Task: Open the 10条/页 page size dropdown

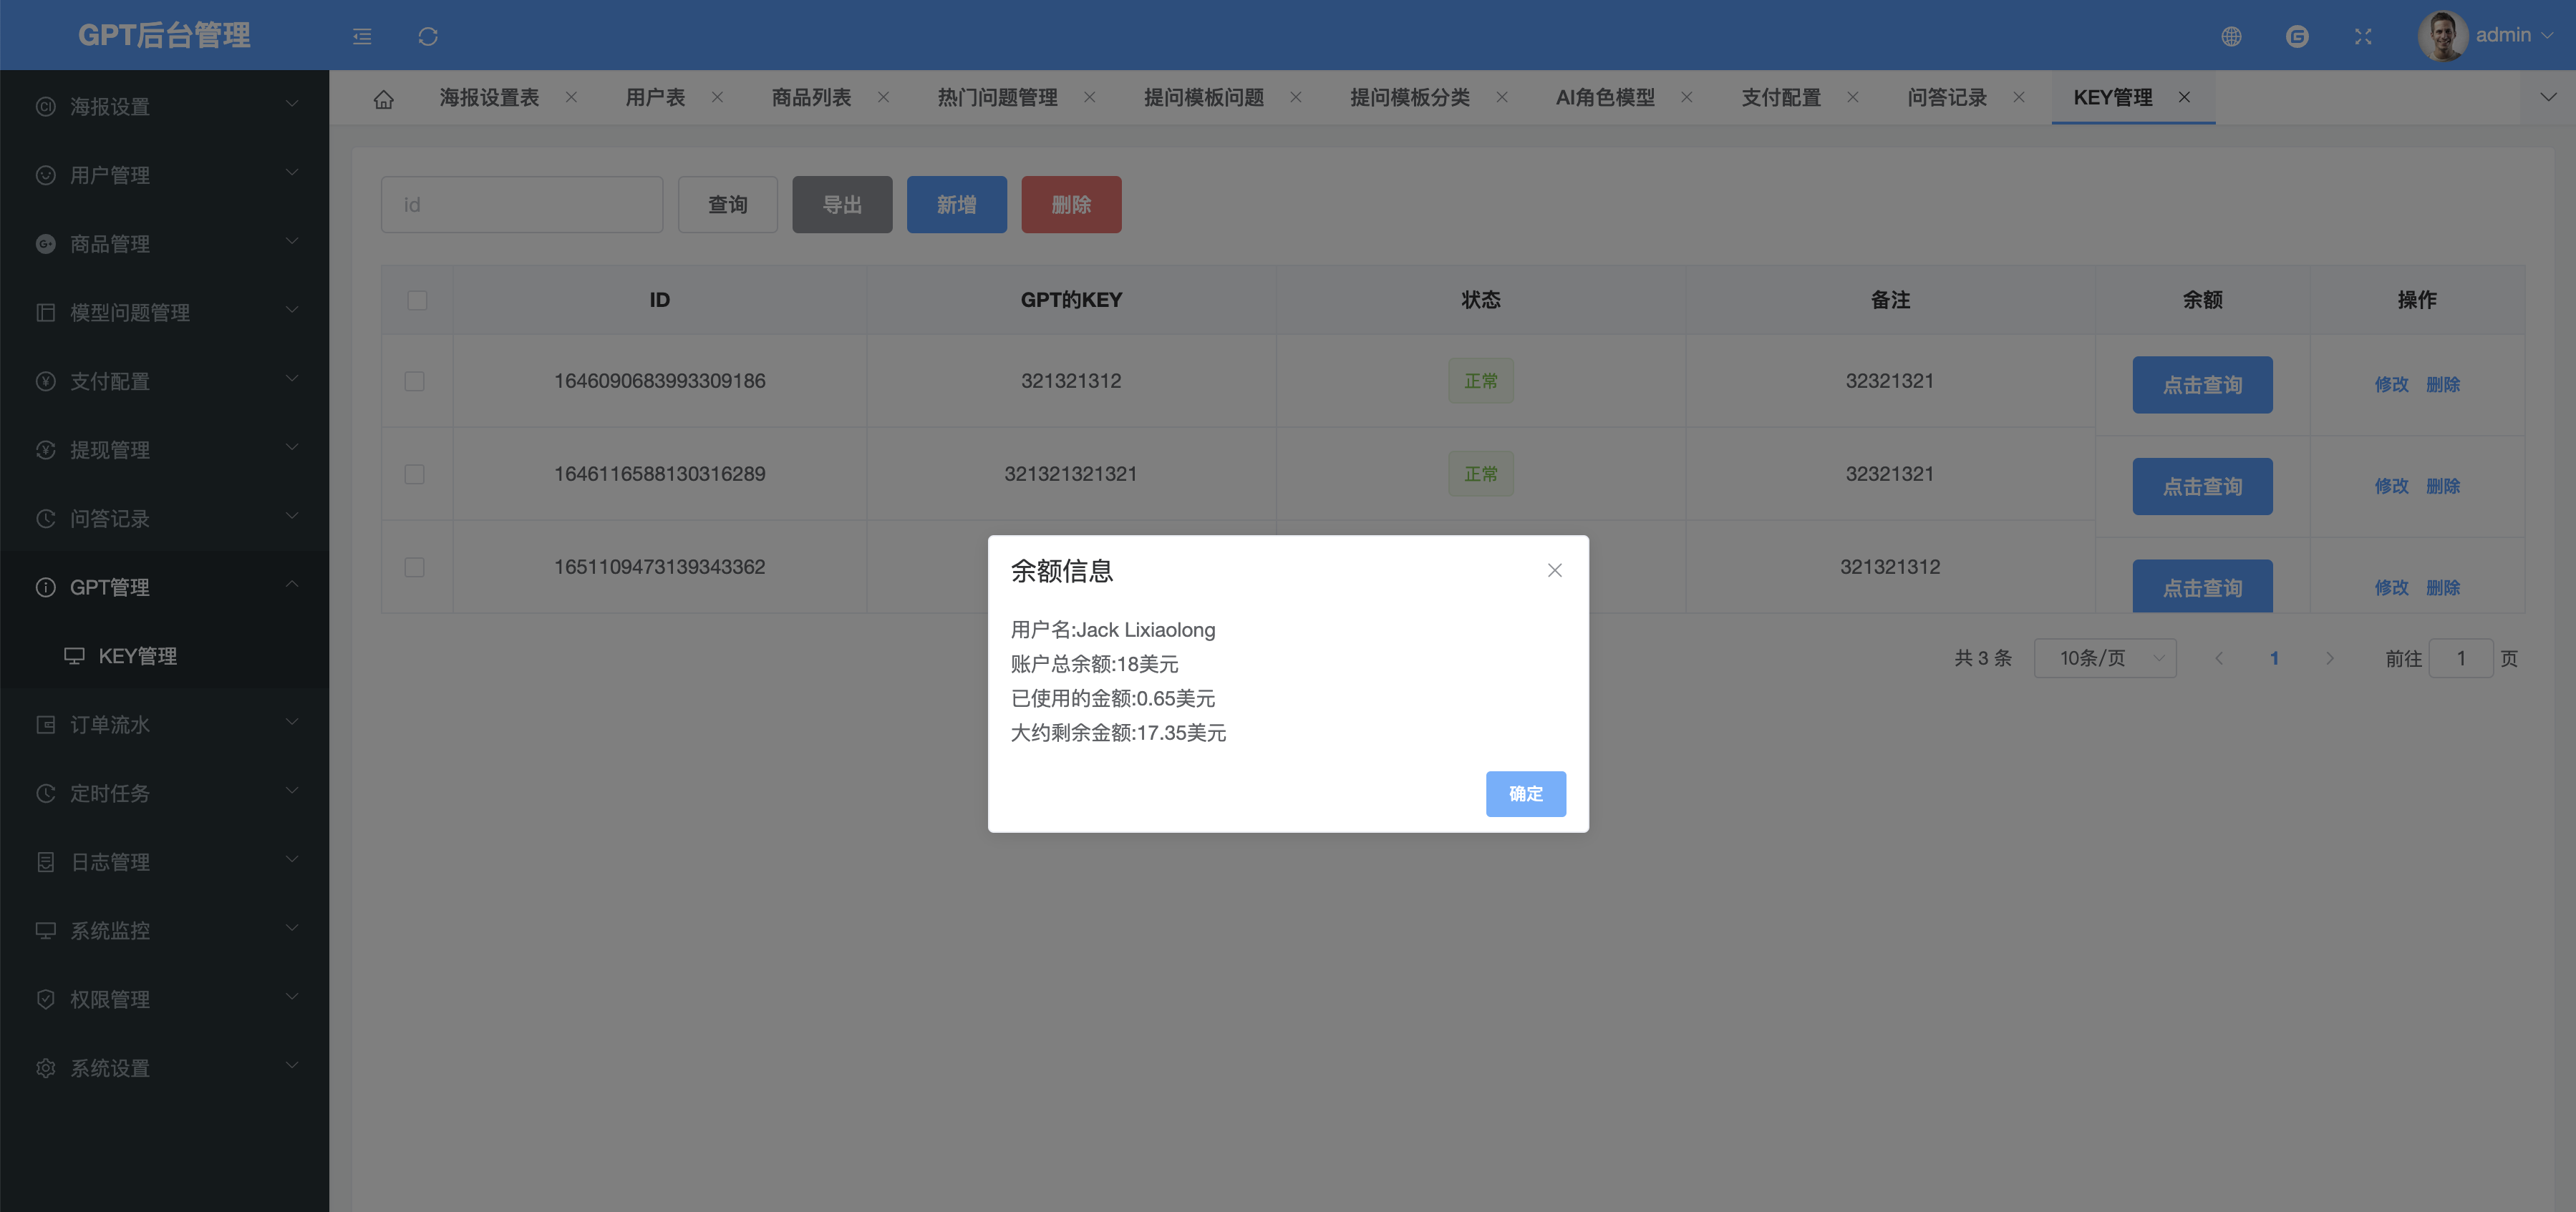Action: [2105, 658]
